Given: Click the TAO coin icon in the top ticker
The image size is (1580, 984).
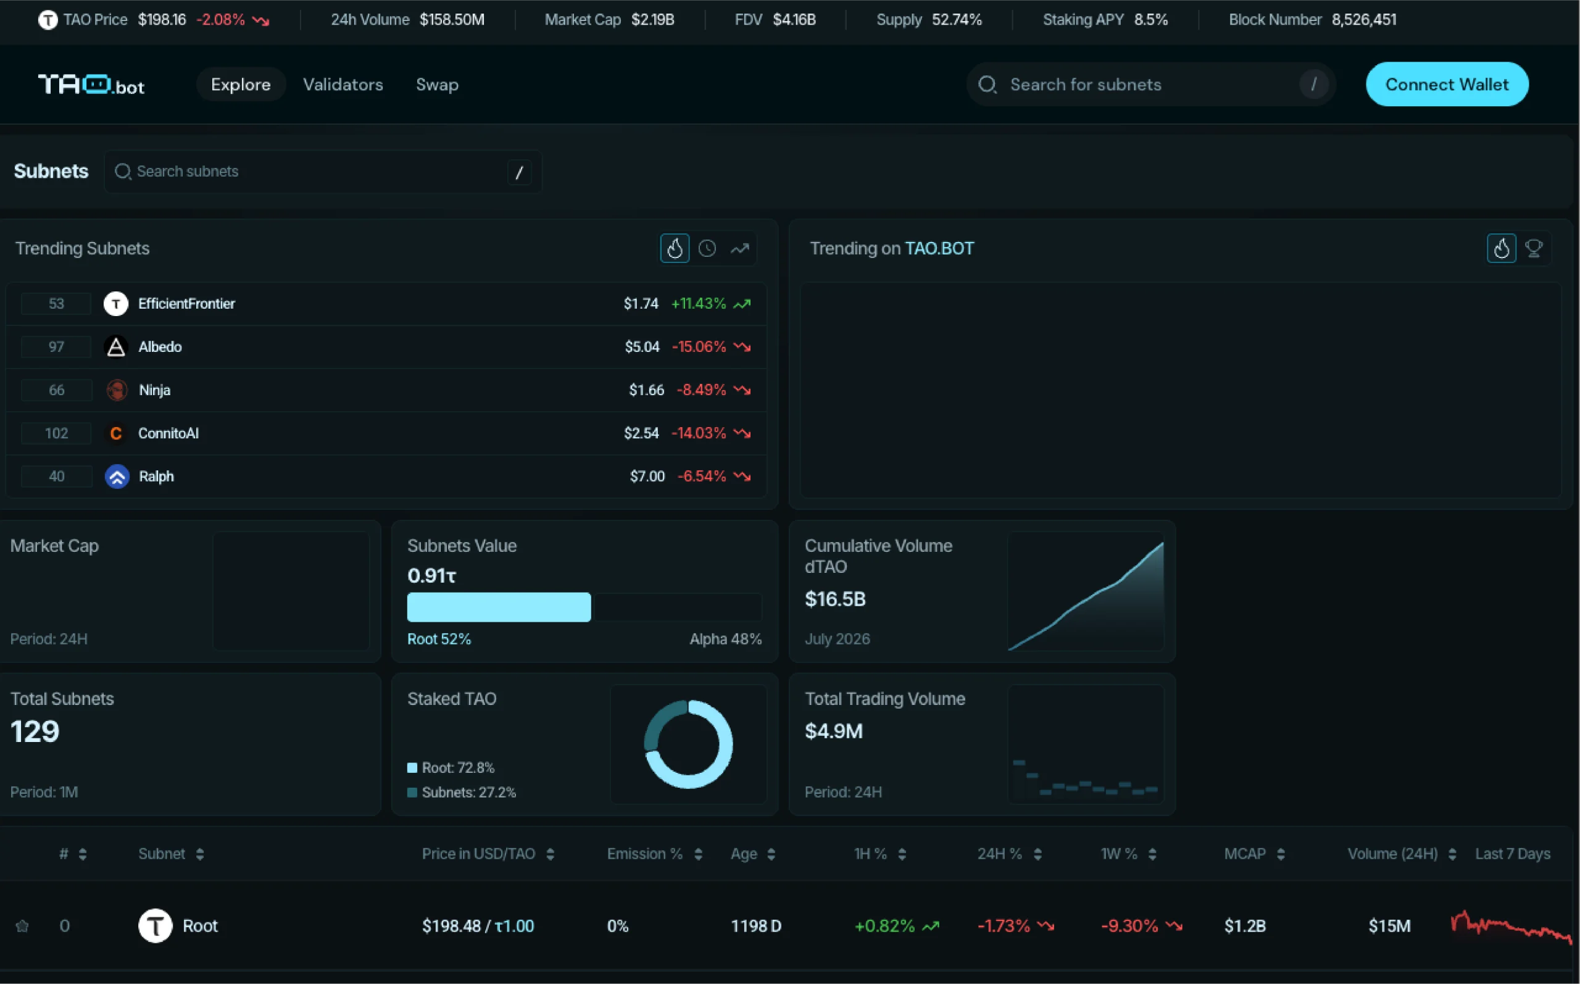Looking at the screenshot, I should (48, 20).
